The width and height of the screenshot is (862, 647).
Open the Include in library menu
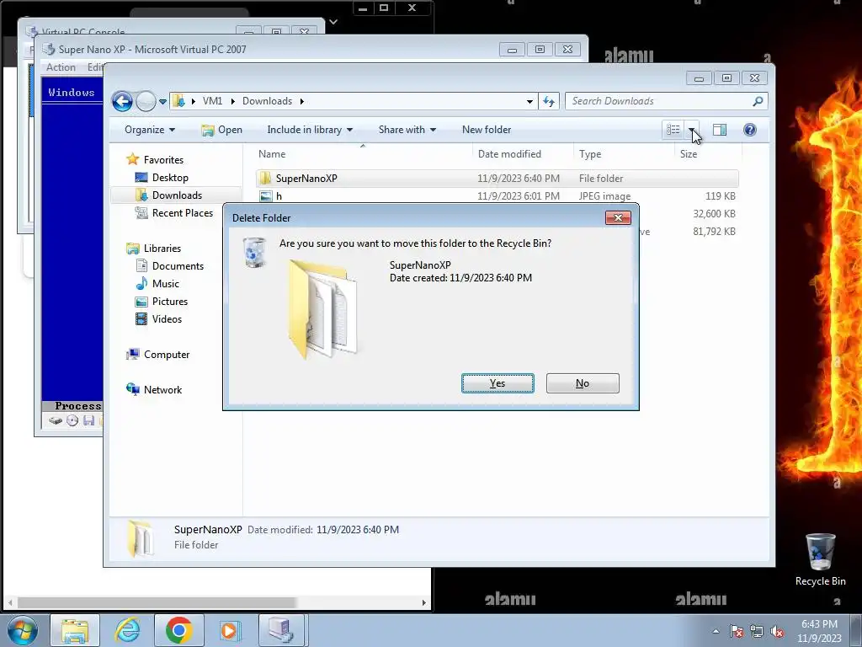tap(310, 130)
